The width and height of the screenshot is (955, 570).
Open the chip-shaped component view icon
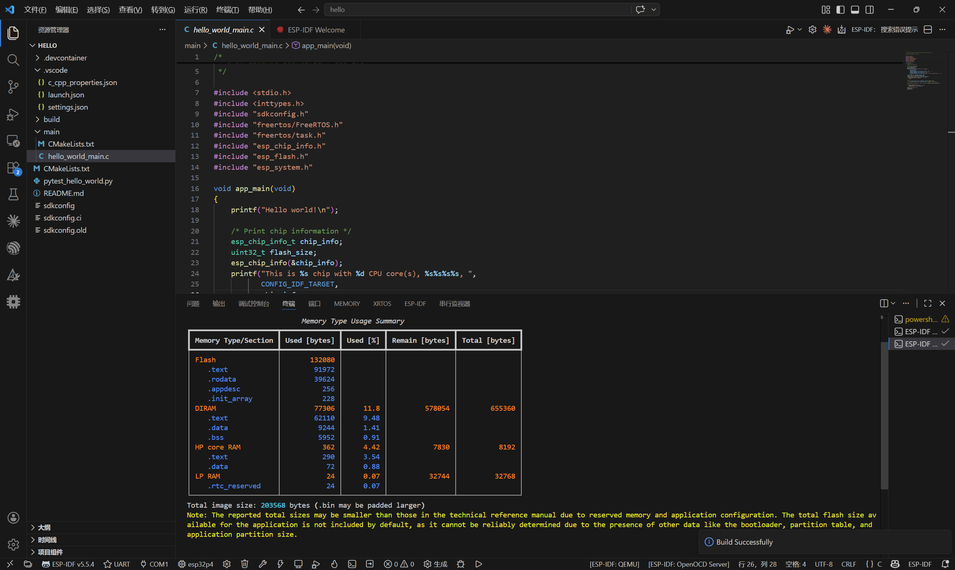[x=13, y=302]
